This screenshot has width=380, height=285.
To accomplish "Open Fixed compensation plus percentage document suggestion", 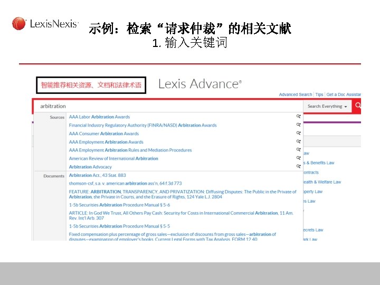I will click(x=172, y=236).
